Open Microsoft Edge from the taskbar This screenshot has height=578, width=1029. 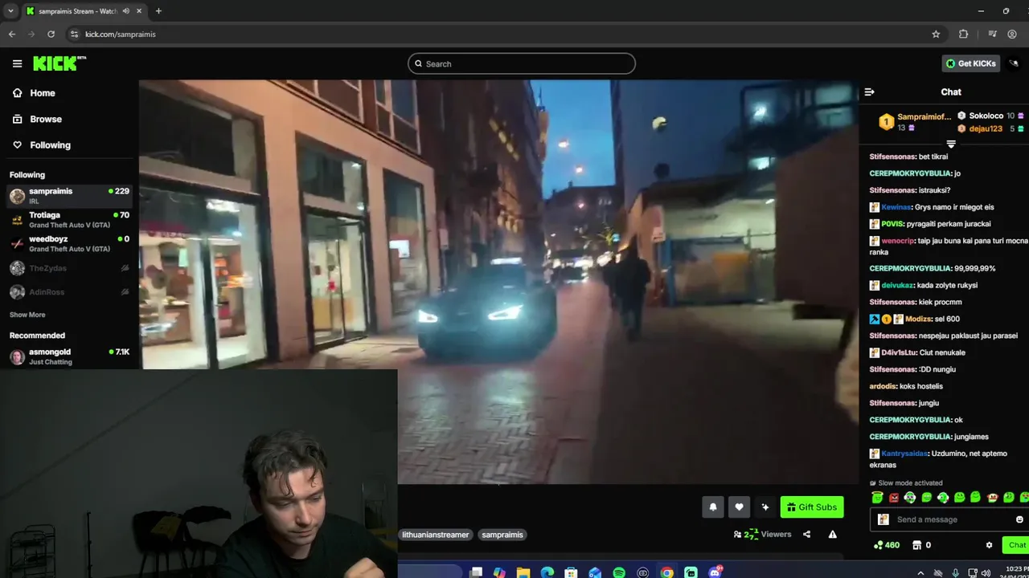pyautogui.click(x=547, y=572)
